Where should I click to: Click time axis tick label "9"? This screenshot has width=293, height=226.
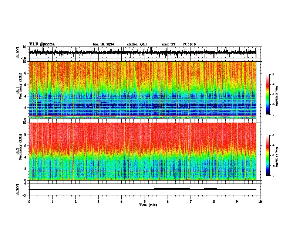point(237,202)
